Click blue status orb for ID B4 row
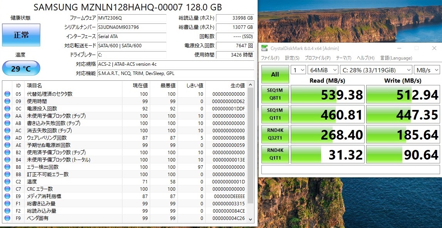The height and width of the screenshot is (228, 442). pos(7,160)
